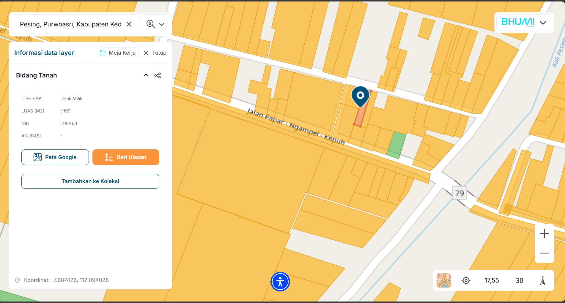Reset map orientation to north
This screenshot has height=303, width=565.
[x=542, y=280]
